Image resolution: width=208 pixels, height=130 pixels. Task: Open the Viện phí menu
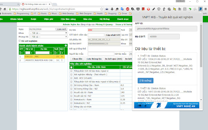[x=48, y=19]
